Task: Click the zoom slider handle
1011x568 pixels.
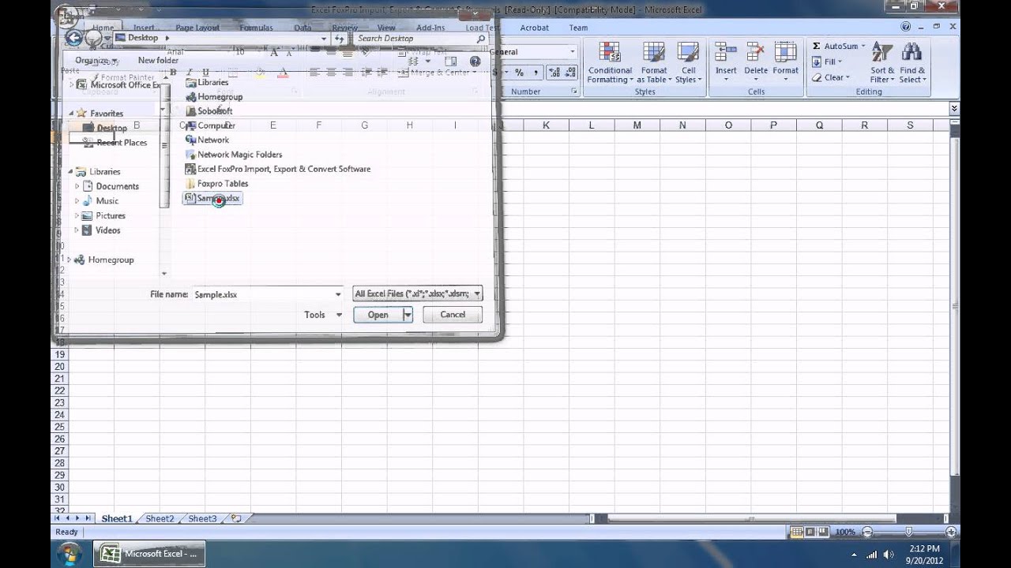Action: (909, 532)
